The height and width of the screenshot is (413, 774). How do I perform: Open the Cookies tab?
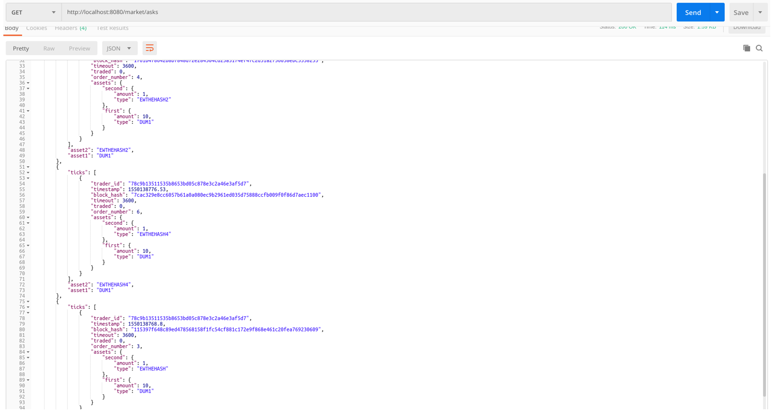(x=37, y=28)
